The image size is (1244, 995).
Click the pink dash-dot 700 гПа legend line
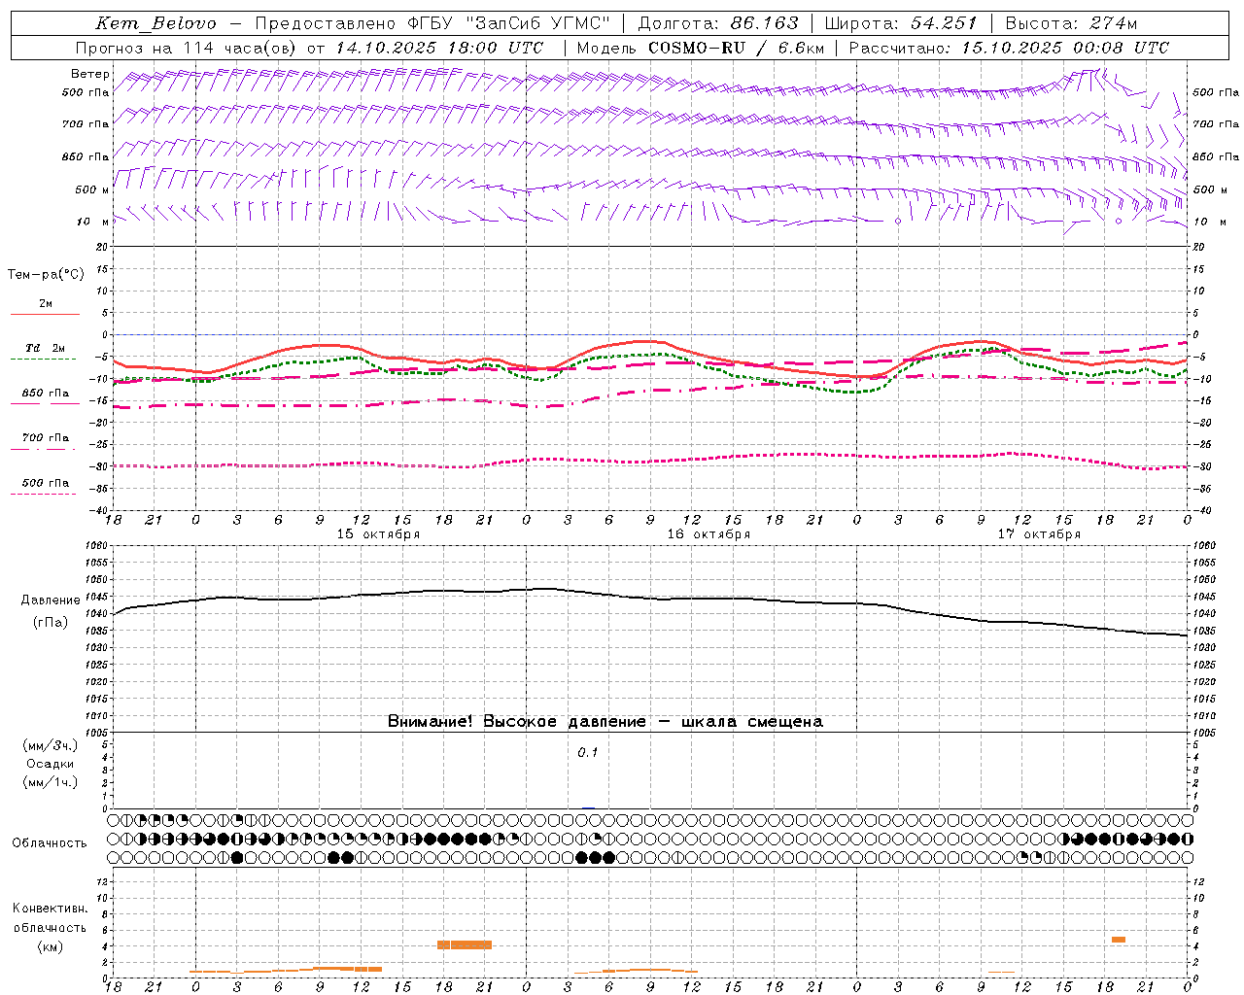[x=43, y=449]
